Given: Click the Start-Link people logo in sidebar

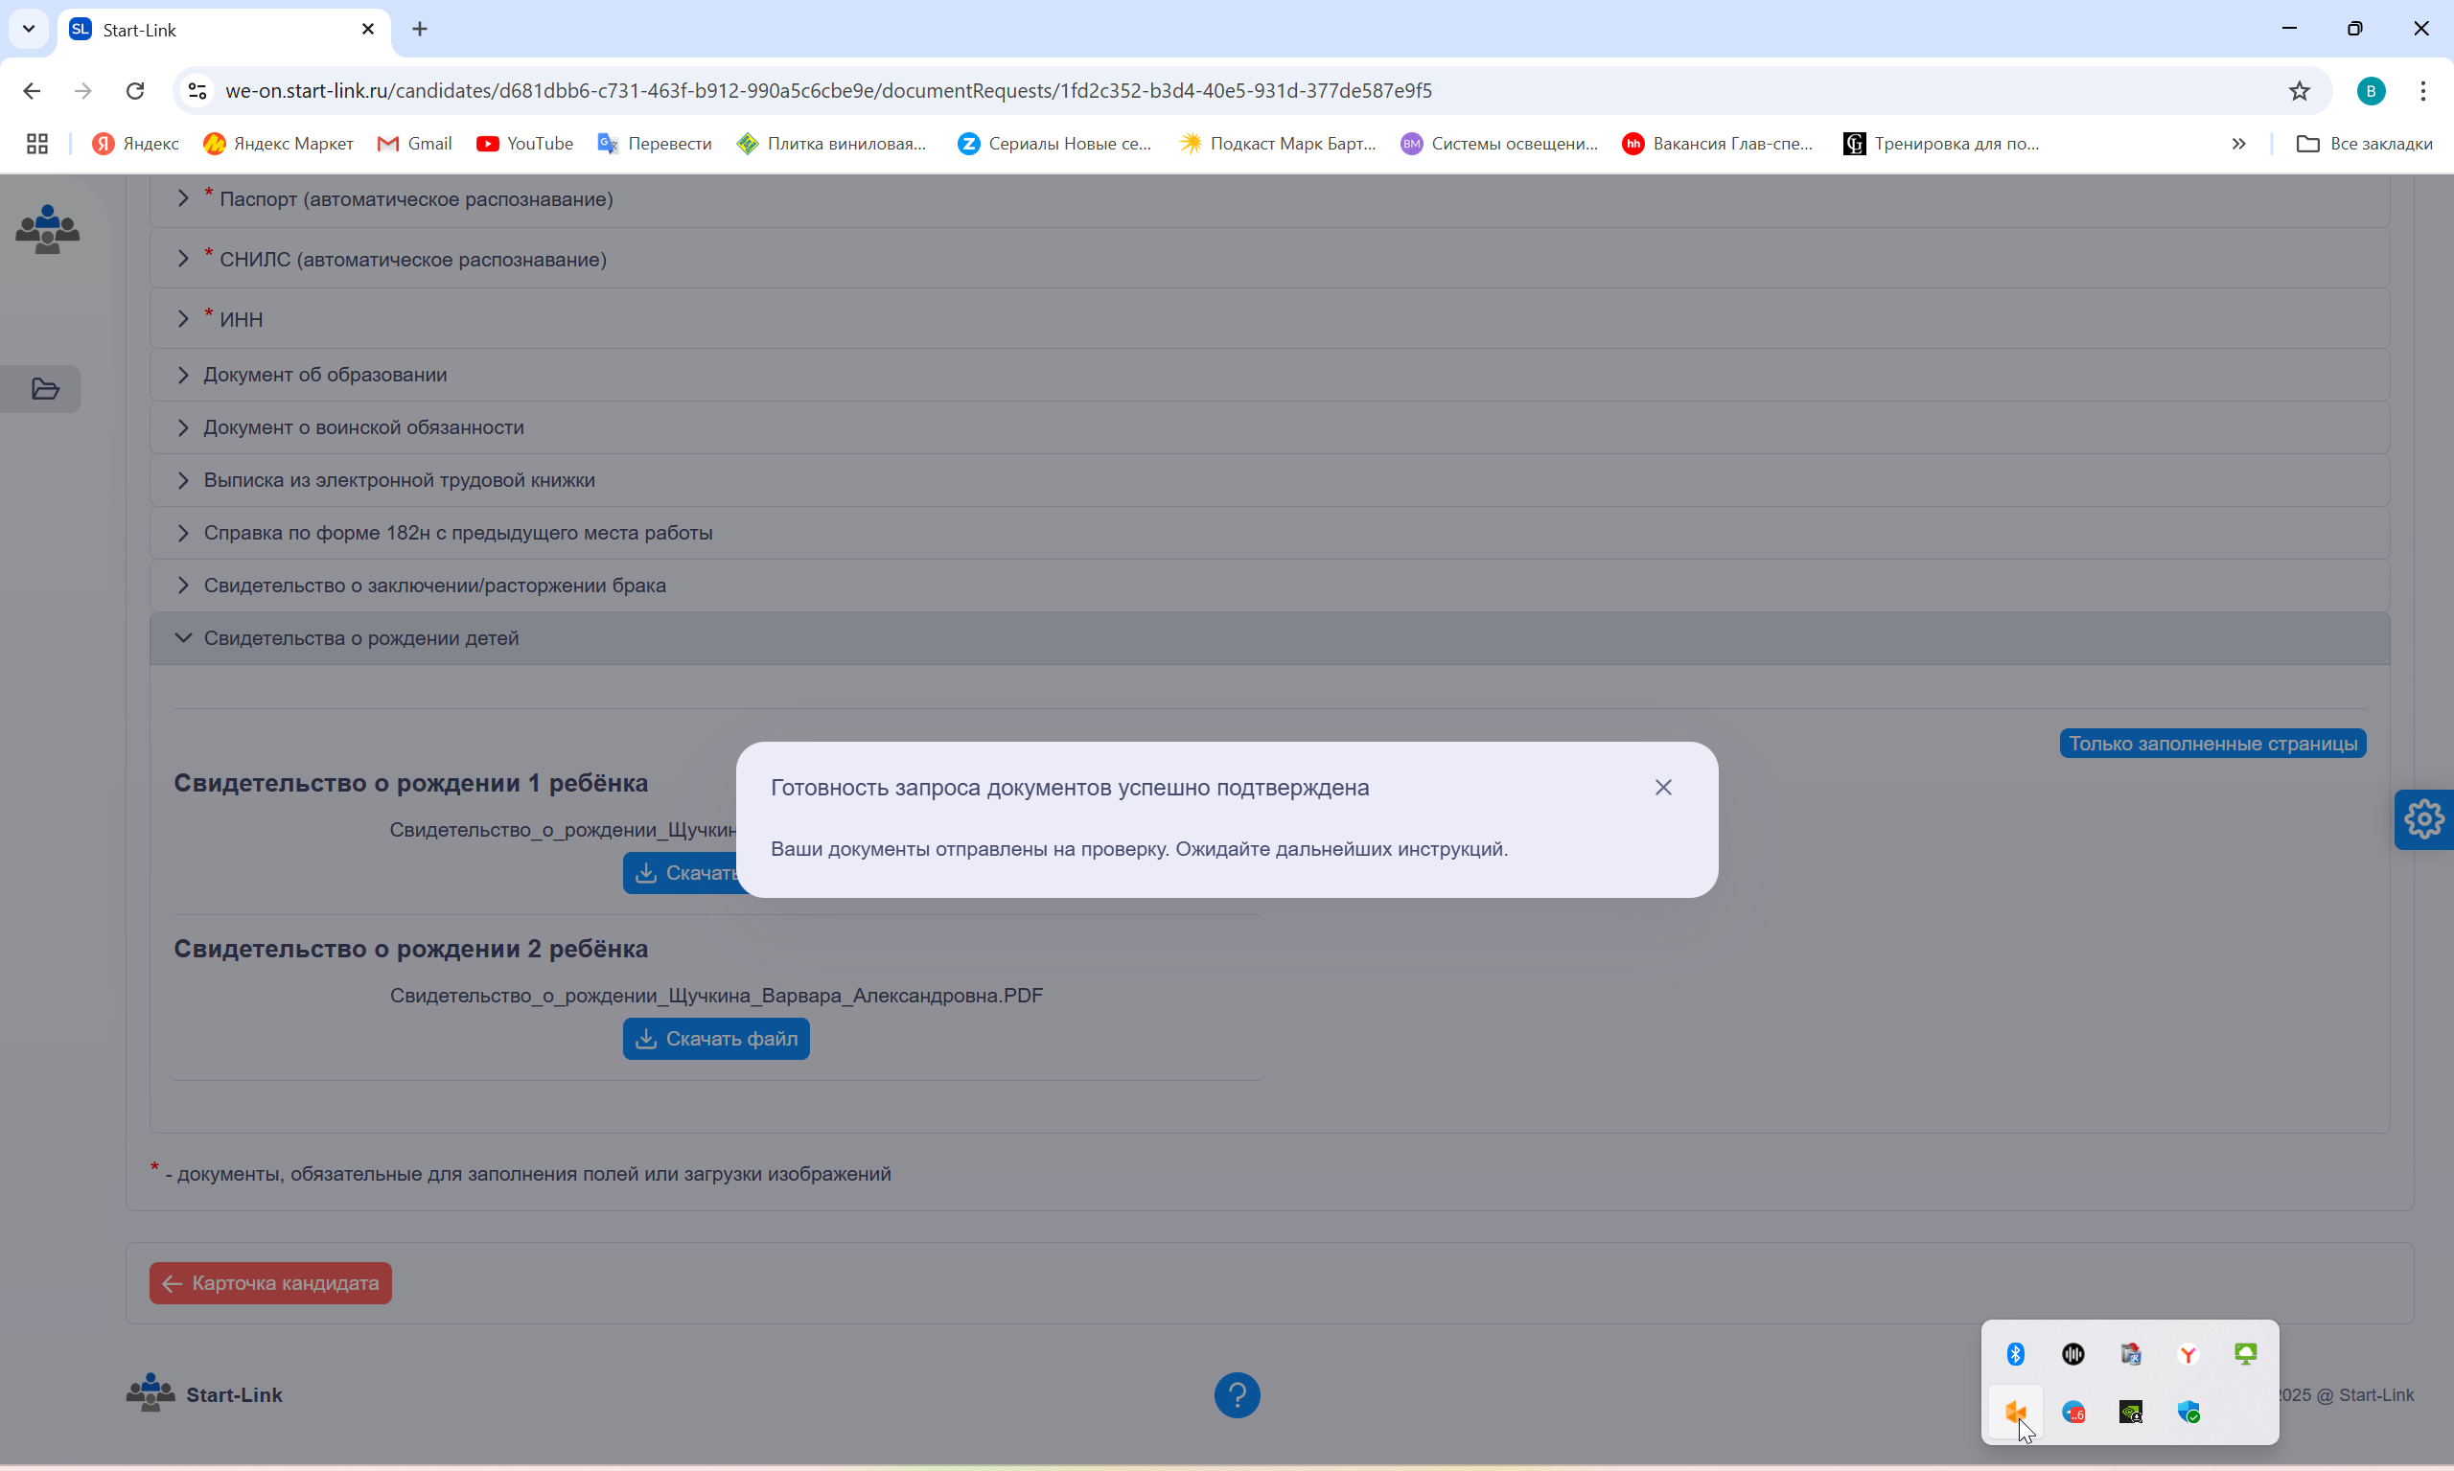Looking at the screenshot, I should pyautogui.click(x=47, y=228).
